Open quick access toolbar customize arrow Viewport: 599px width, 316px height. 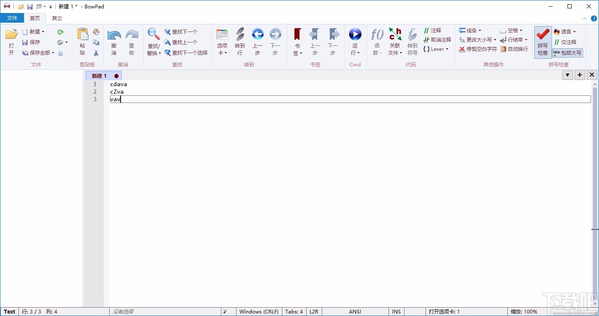pyautogui.click(x=50, y=7)
